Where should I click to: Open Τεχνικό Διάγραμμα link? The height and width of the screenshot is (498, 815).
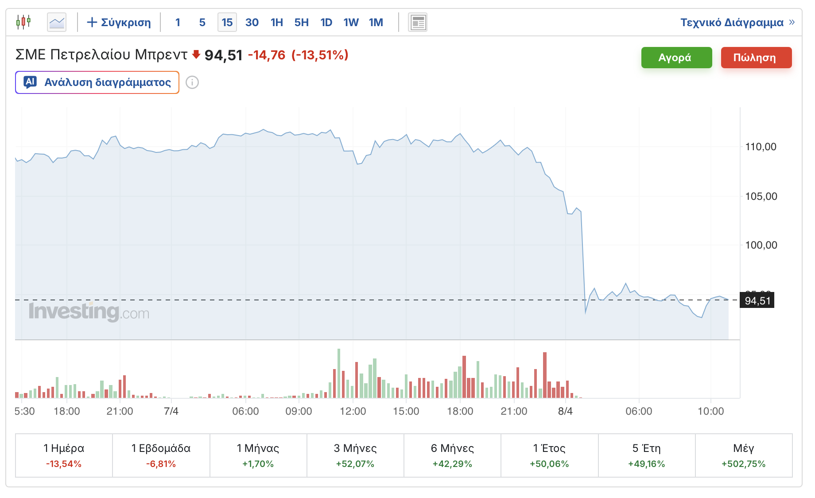pyautogui.click(x=737, y=22)
